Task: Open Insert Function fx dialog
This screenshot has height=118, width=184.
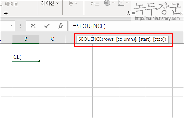Action: click(x=60, y=26)
